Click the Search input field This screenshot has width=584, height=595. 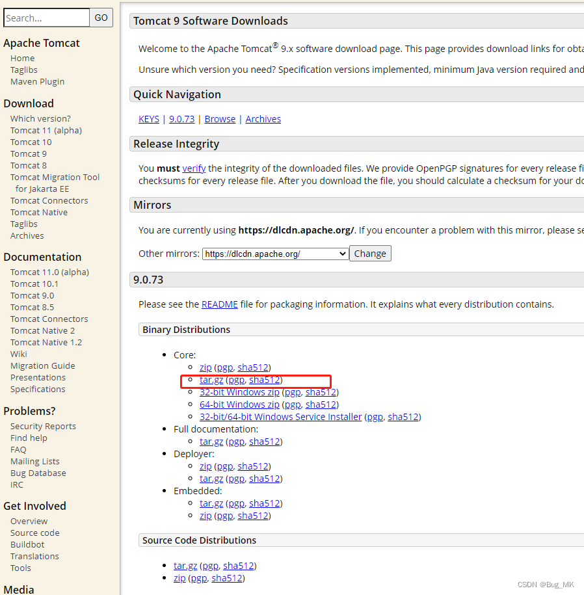coord(46,18)
